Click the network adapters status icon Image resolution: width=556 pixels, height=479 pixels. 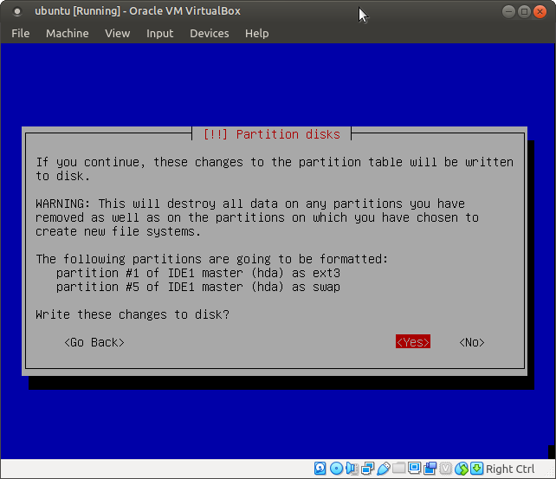pyautogui.click(x=368, y=469)
